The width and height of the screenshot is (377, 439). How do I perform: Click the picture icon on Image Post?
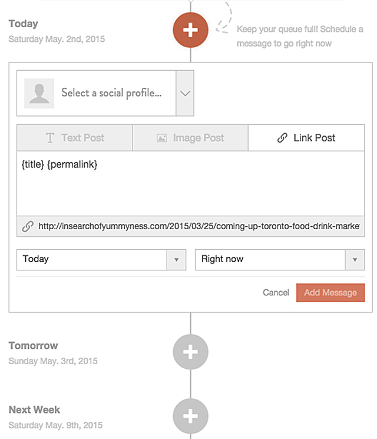[x=161, y=138]
